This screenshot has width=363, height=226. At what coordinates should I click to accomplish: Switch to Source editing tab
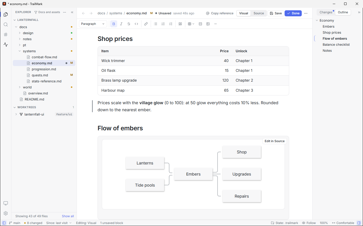[x=259, y=13]
